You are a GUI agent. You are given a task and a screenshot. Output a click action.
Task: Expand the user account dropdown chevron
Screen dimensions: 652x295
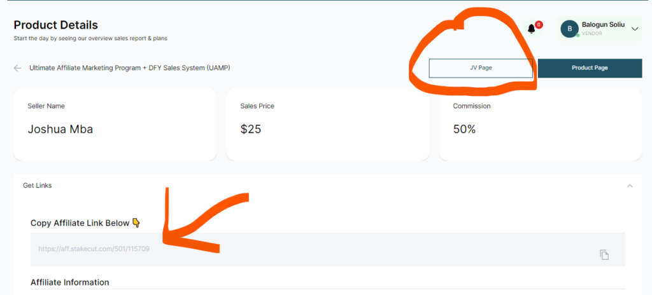(635, 29)
